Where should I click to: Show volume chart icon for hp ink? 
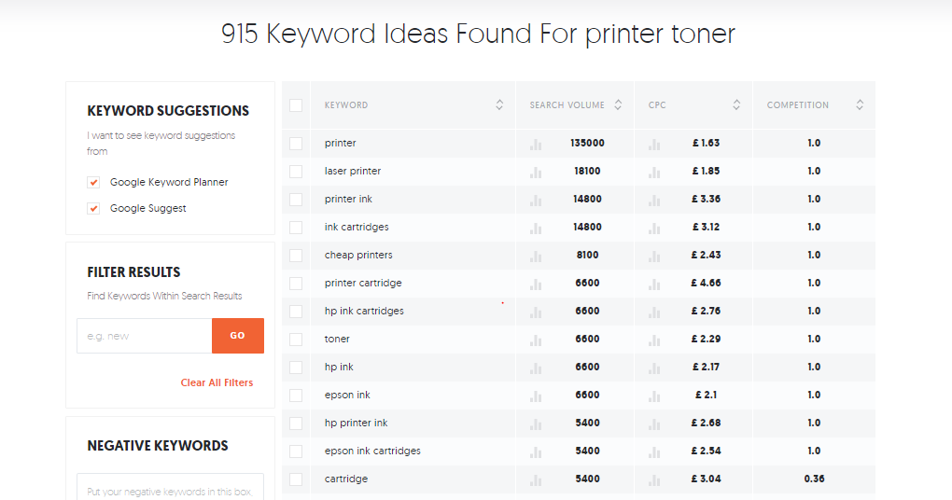click(x=536, y=368)
